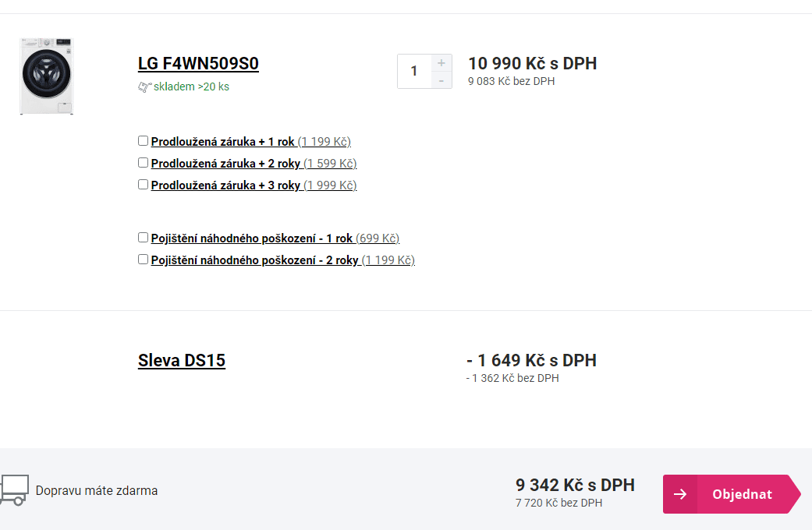The width and height of the screenshot is (812, 530).
Task: Click the '9 083 Kč bez DPH' price
Action: click(x=511, y=81)
